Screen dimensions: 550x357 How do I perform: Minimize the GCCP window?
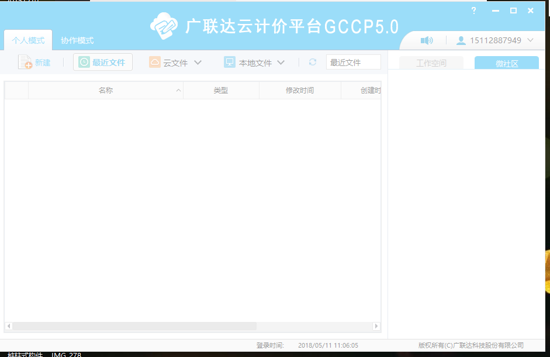pos(495,11)
